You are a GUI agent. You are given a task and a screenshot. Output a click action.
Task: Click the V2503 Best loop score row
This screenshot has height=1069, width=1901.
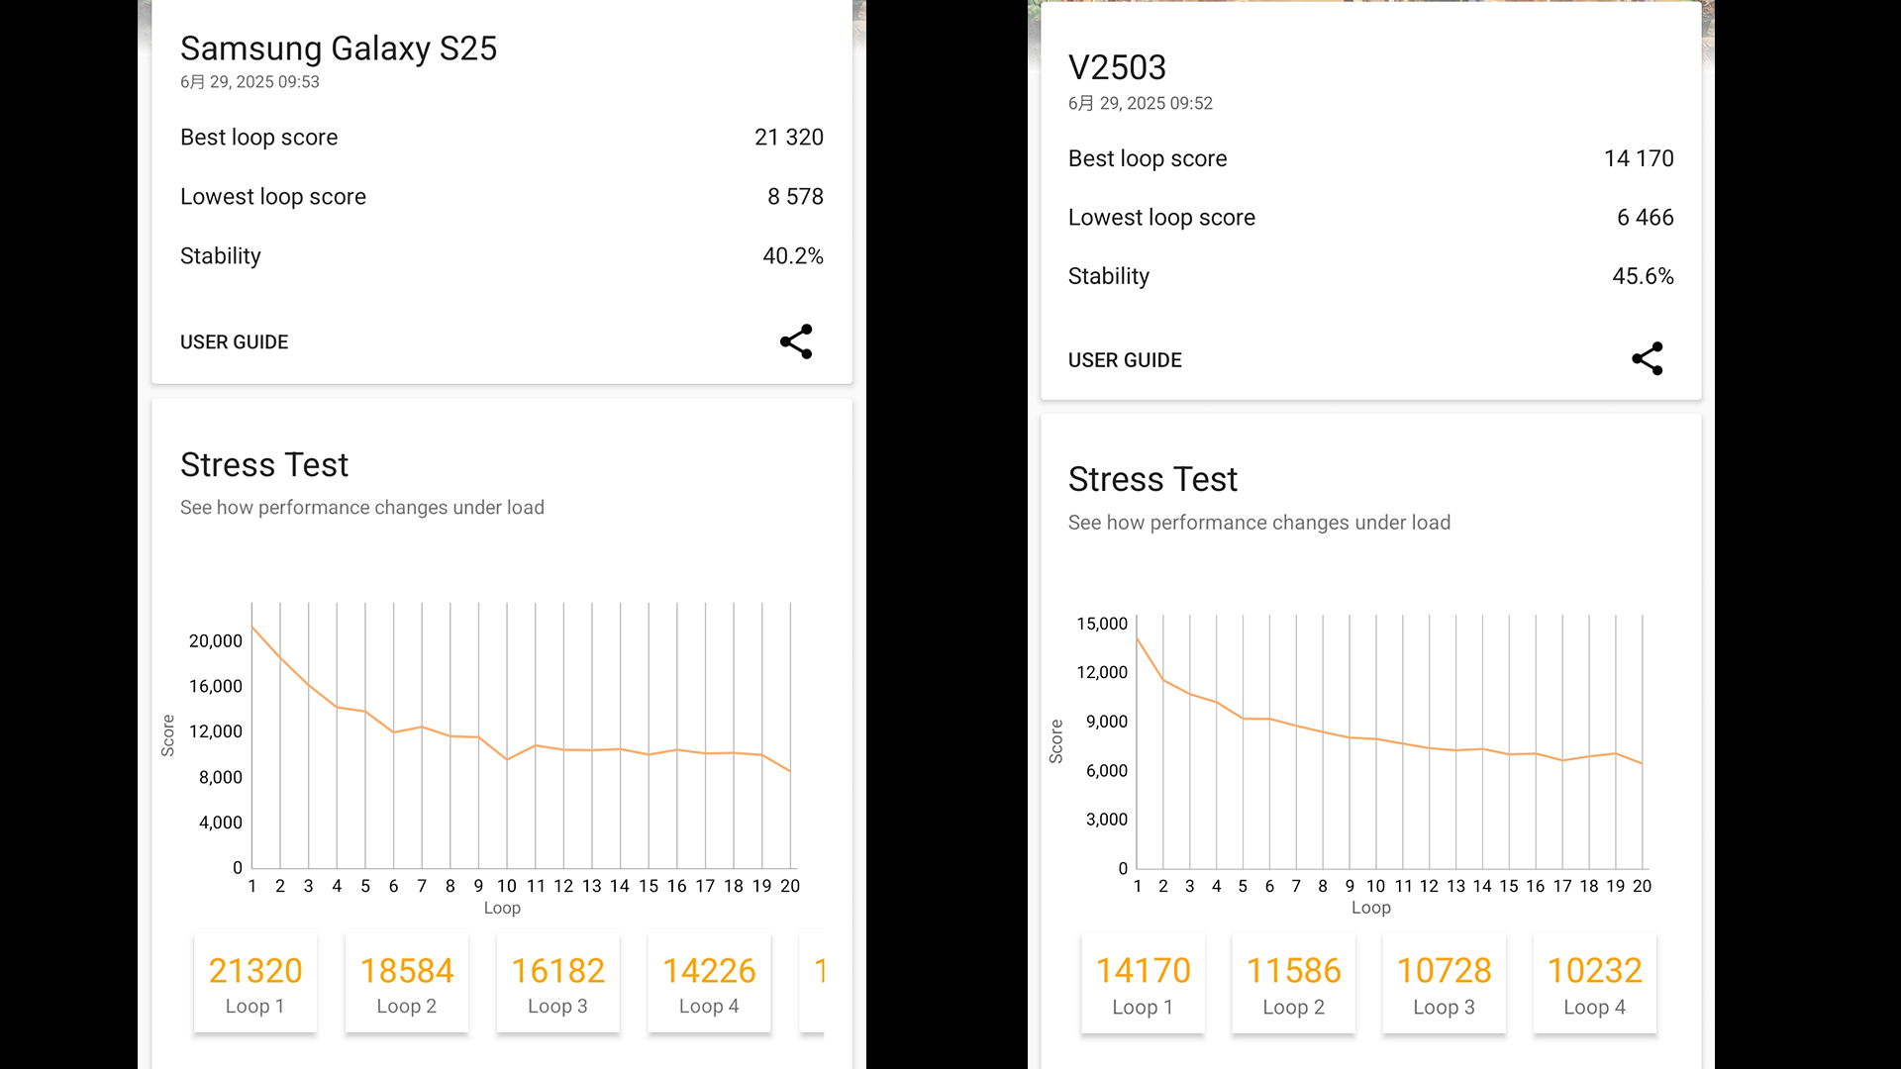click(x=1370, y=158)
